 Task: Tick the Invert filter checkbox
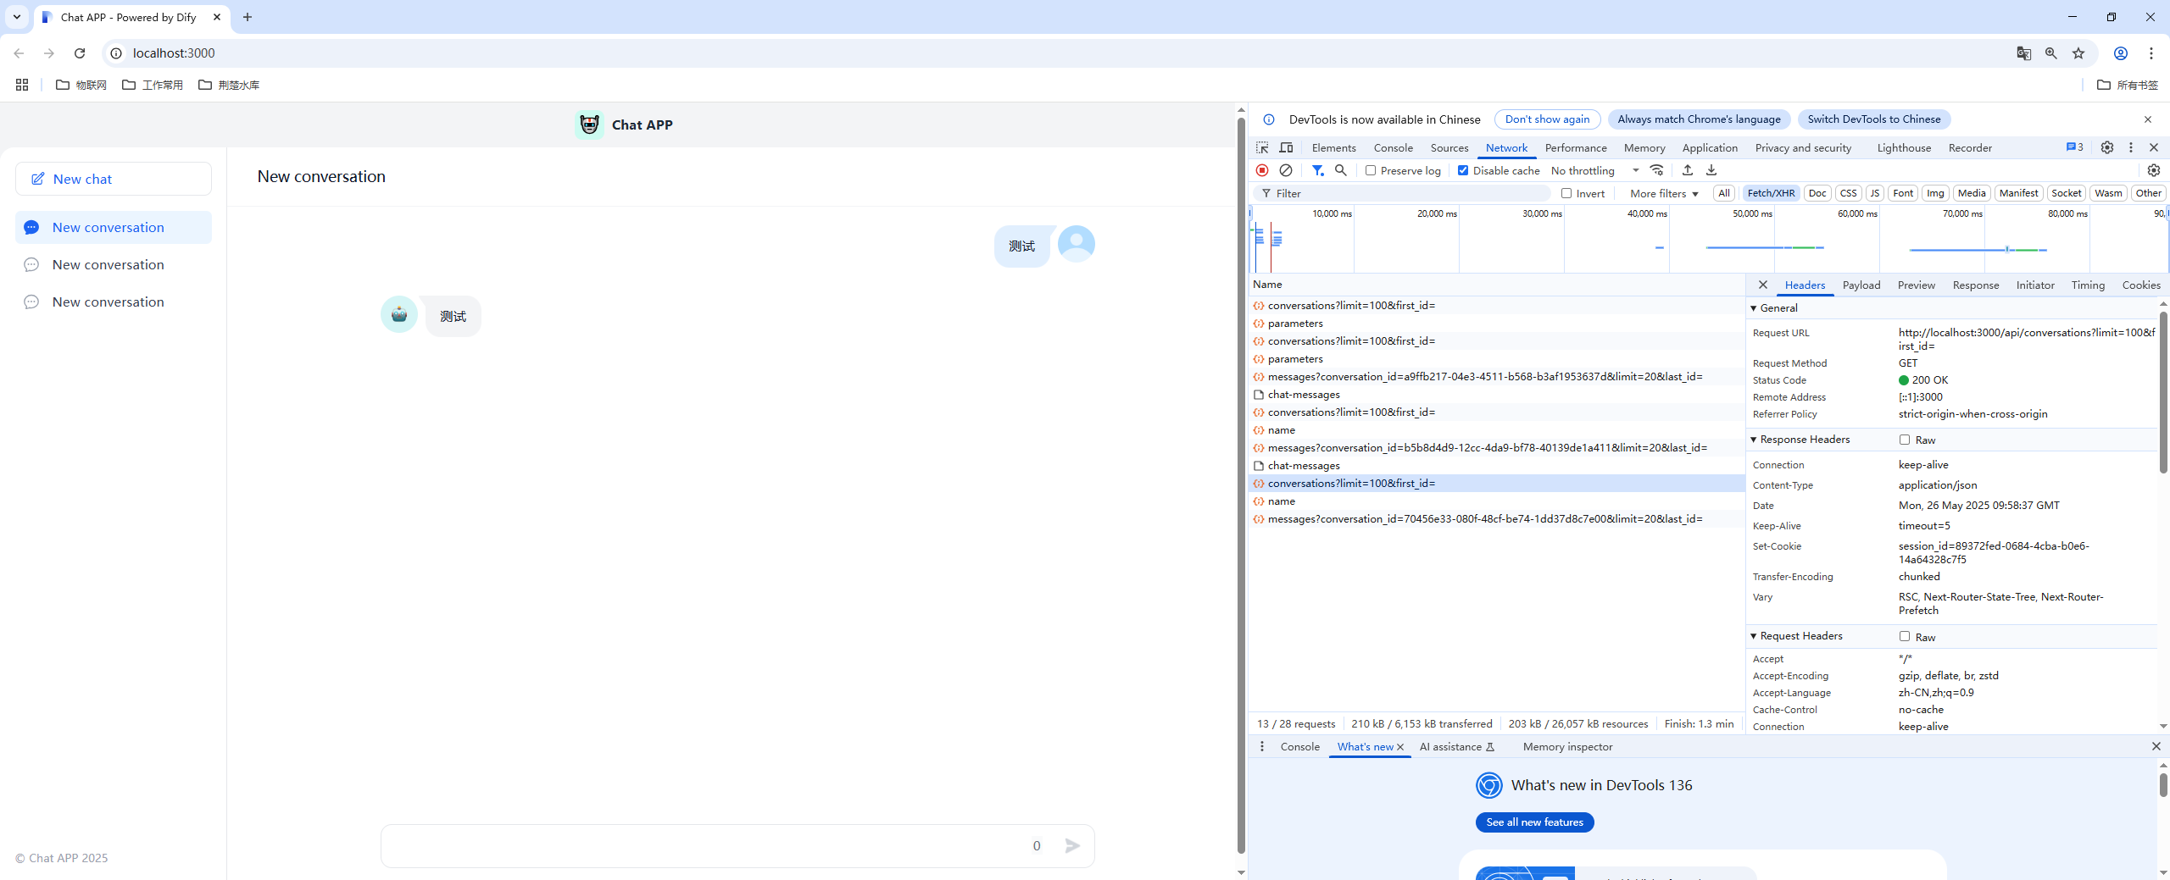(x=1566, y=193)
